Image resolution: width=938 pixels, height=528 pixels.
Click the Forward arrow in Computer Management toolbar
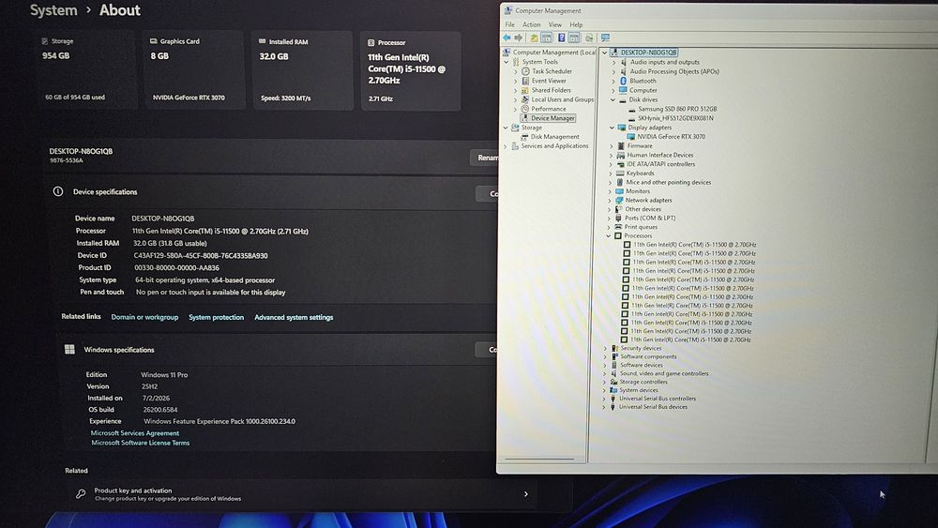pyautogui.click(x=519, y=38)
